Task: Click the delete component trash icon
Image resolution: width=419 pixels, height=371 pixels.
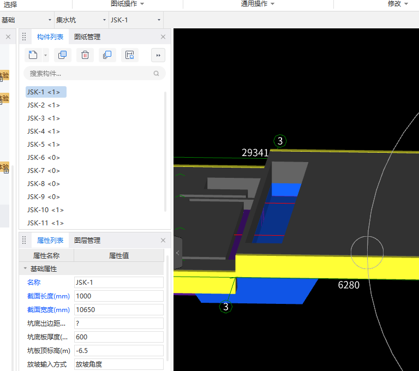Action: point(85,55)
